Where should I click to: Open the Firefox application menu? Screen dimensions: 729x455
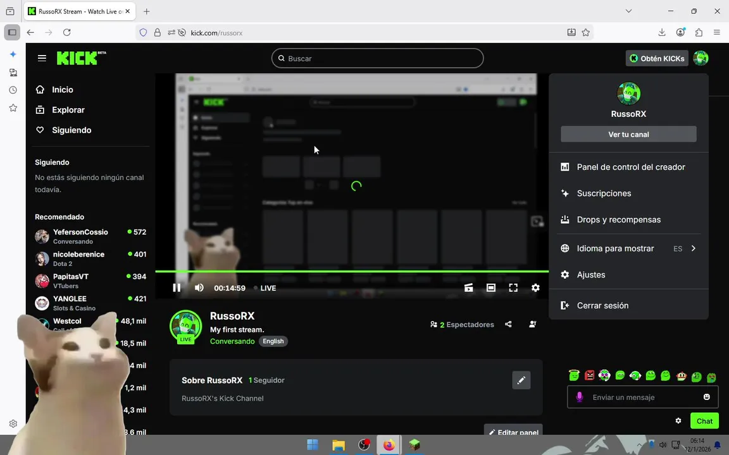click(717, 32)
